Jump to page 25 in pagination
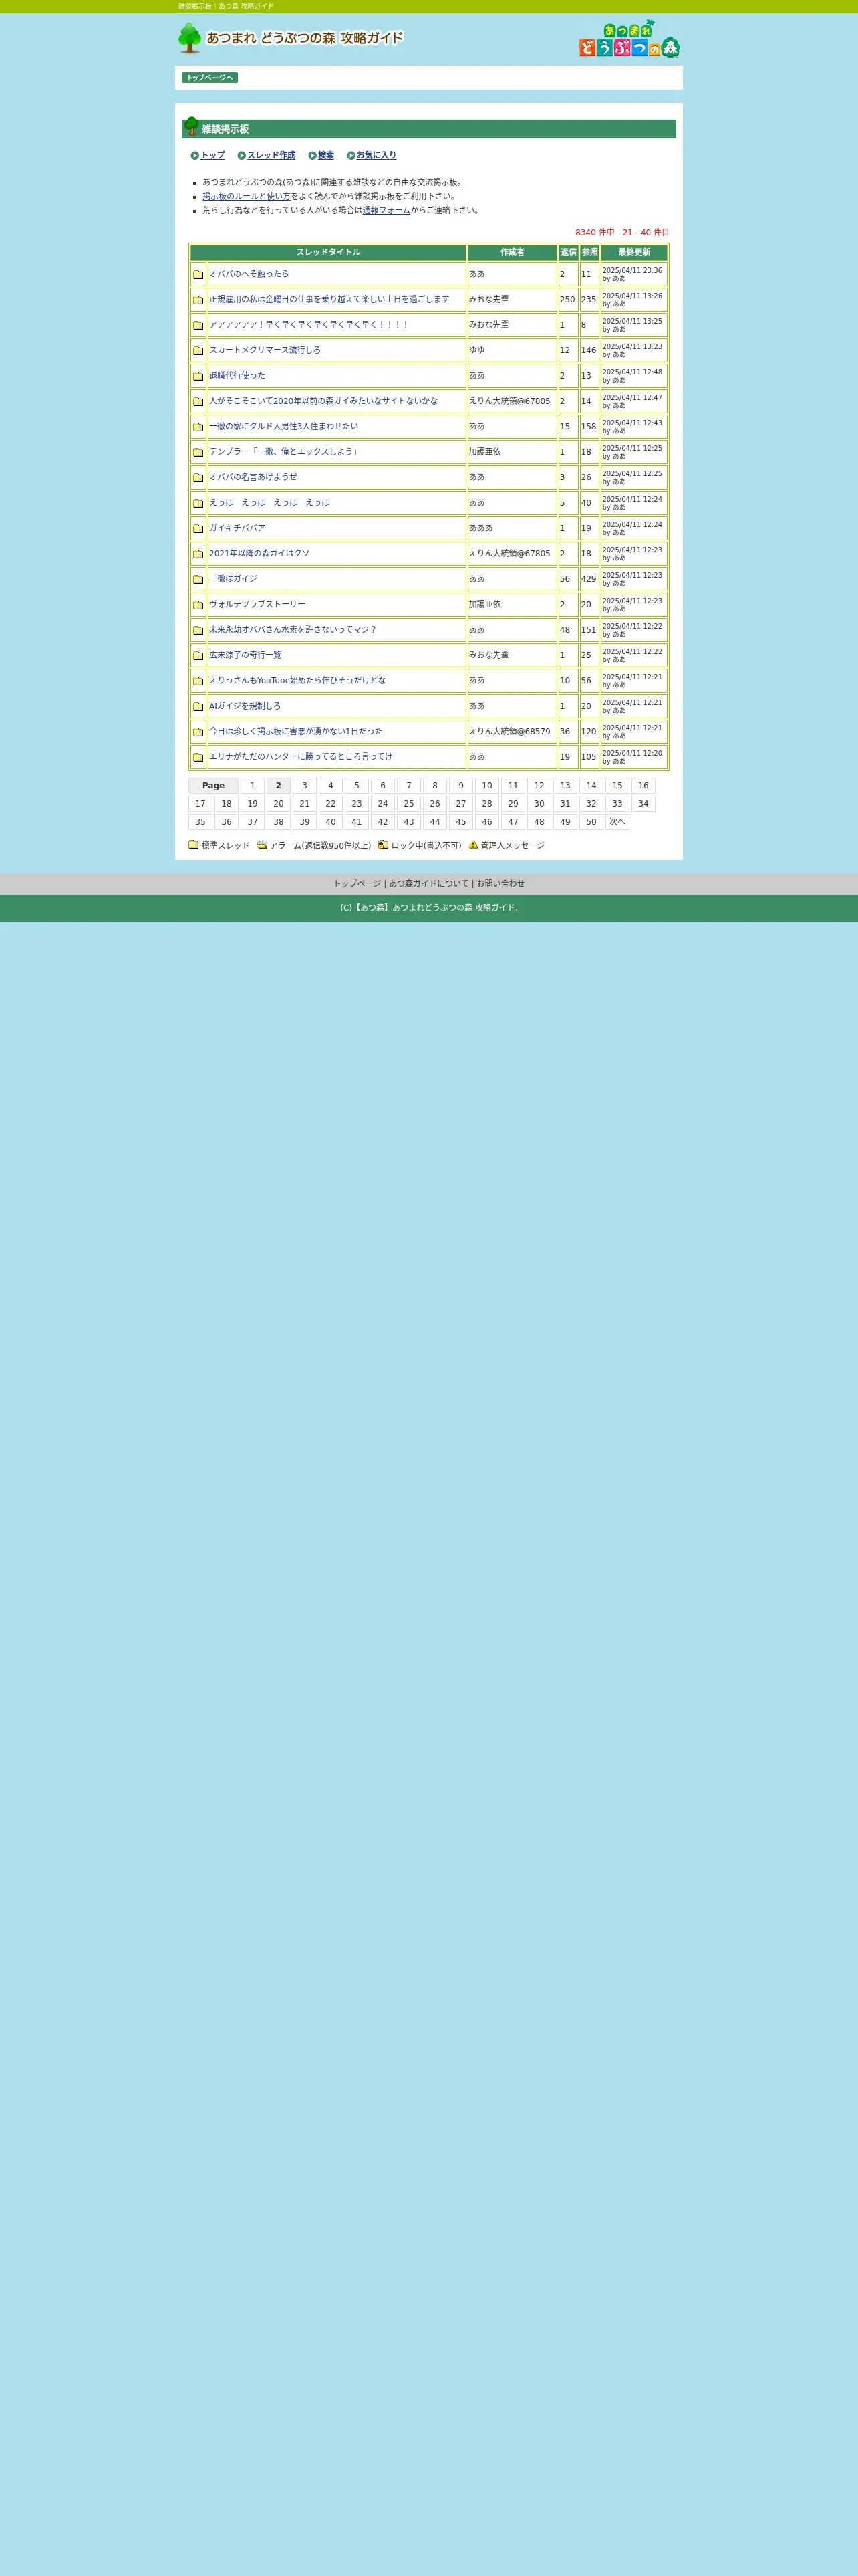The height and width of the screenshot is (2576, 858). coord(408,804)
